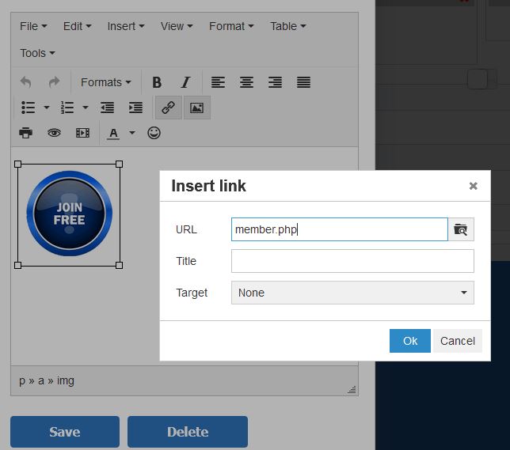Toggle the insert link toolbar button
This screenshot has height=450, width=510.
(168, 108)
